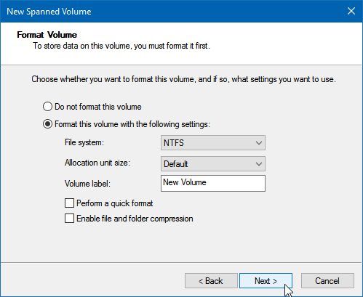The image size is (363, 297).
Task: Open the File system NTFS combo box
Action: [213, 143]
